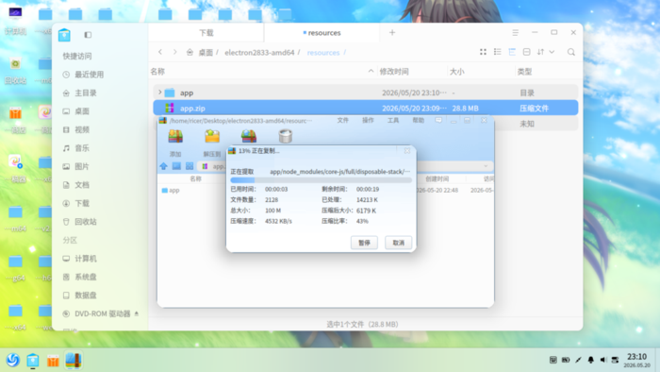Add a new file manager tab
The image size is (660, 372).
pyautogui.click(x=392, y=32)
